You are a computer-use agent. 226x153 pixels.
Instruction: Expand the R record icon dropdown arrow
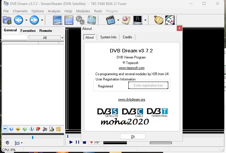[x=145, y=20]
